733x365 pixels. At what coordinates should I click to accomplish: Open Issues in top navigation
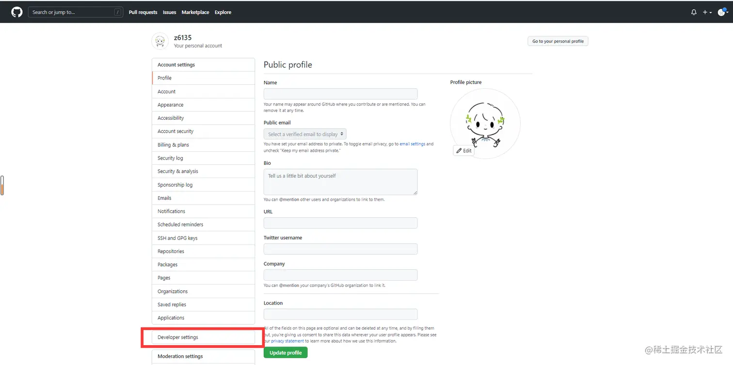pos(170,12)
